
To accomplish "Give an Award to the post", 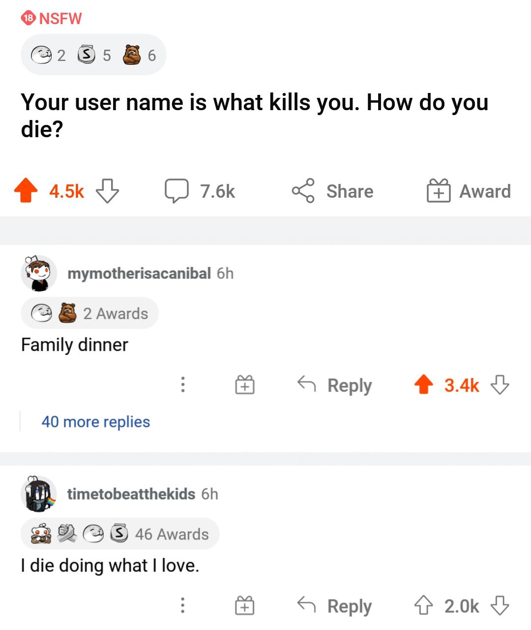I will click(469, 191).
